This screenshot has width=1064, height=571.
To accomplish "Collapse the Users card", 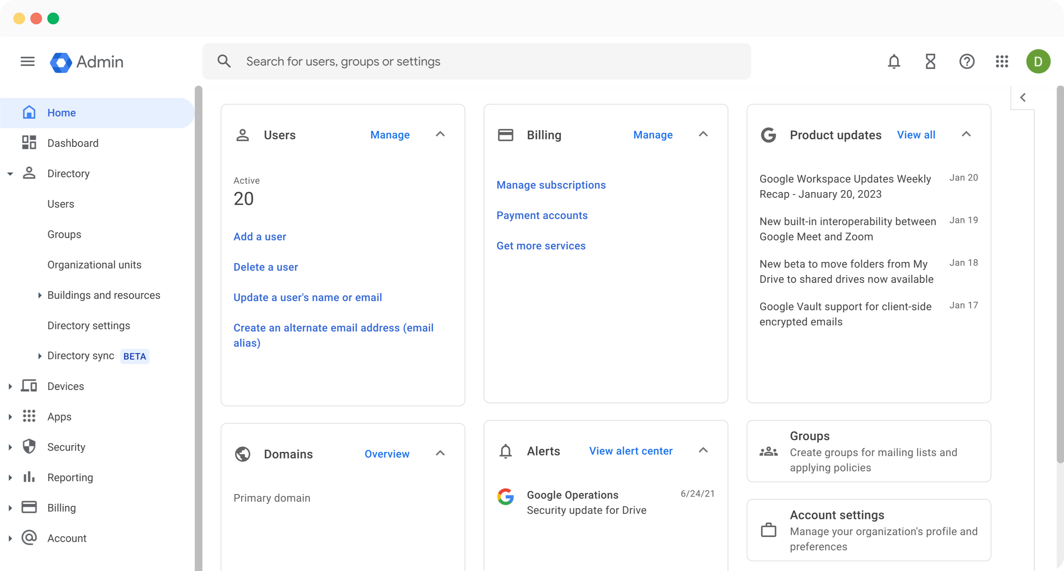I will coord(440,134).
